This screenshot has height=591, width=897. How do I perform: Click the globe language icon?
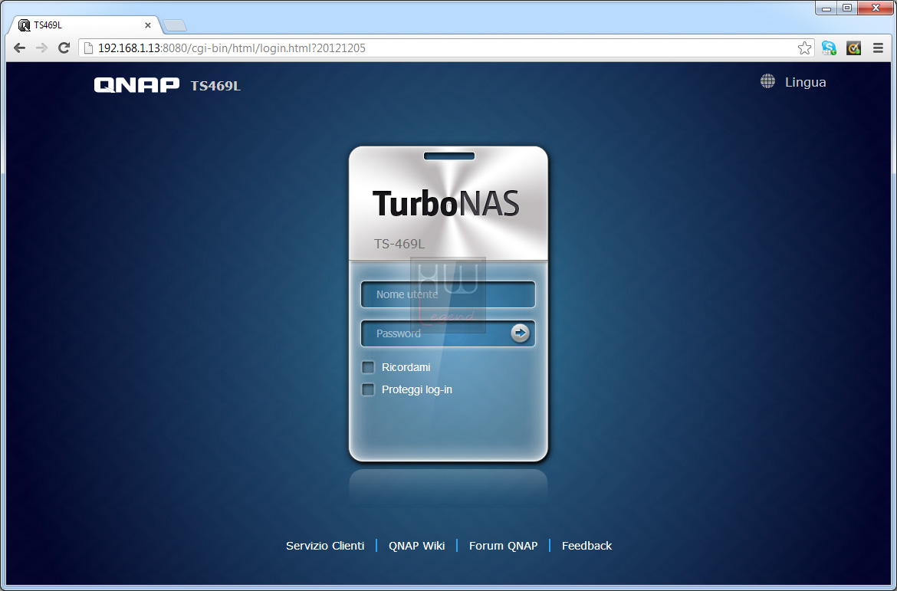click(x=767, y=81)
